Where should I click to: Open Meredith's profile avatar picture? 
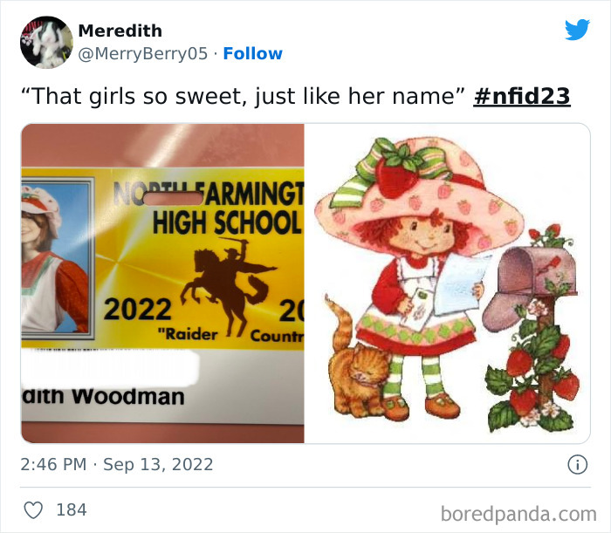pos(46,43)
